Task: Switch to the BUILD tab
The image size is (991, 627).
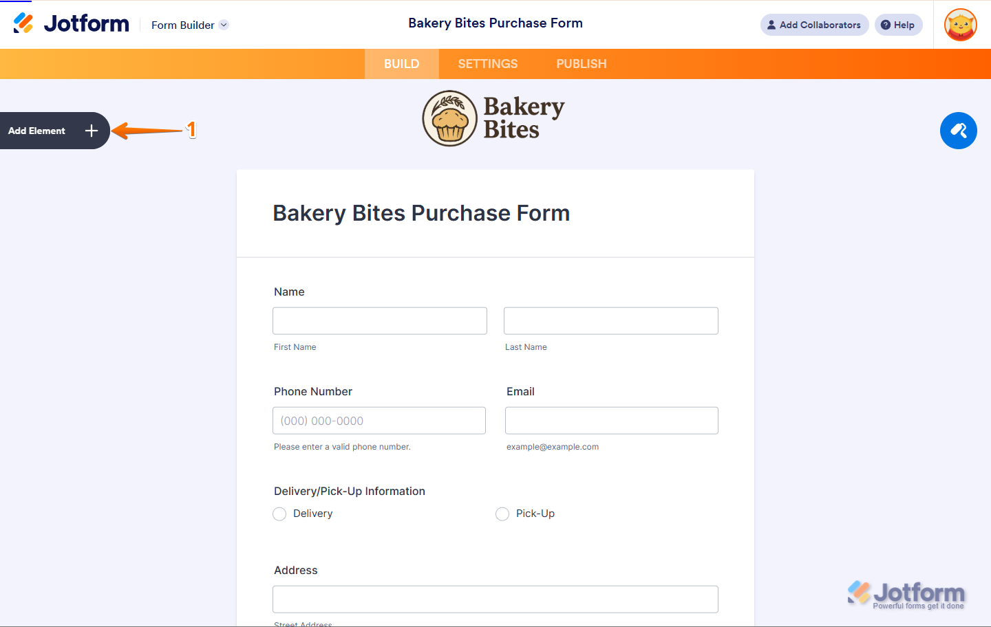Action: pos(401,64)
